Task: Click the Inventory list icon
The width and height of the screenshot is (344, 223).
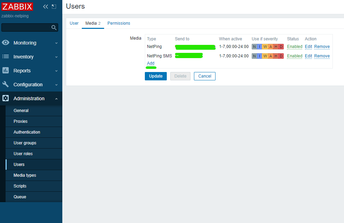Action: point(6,57)
